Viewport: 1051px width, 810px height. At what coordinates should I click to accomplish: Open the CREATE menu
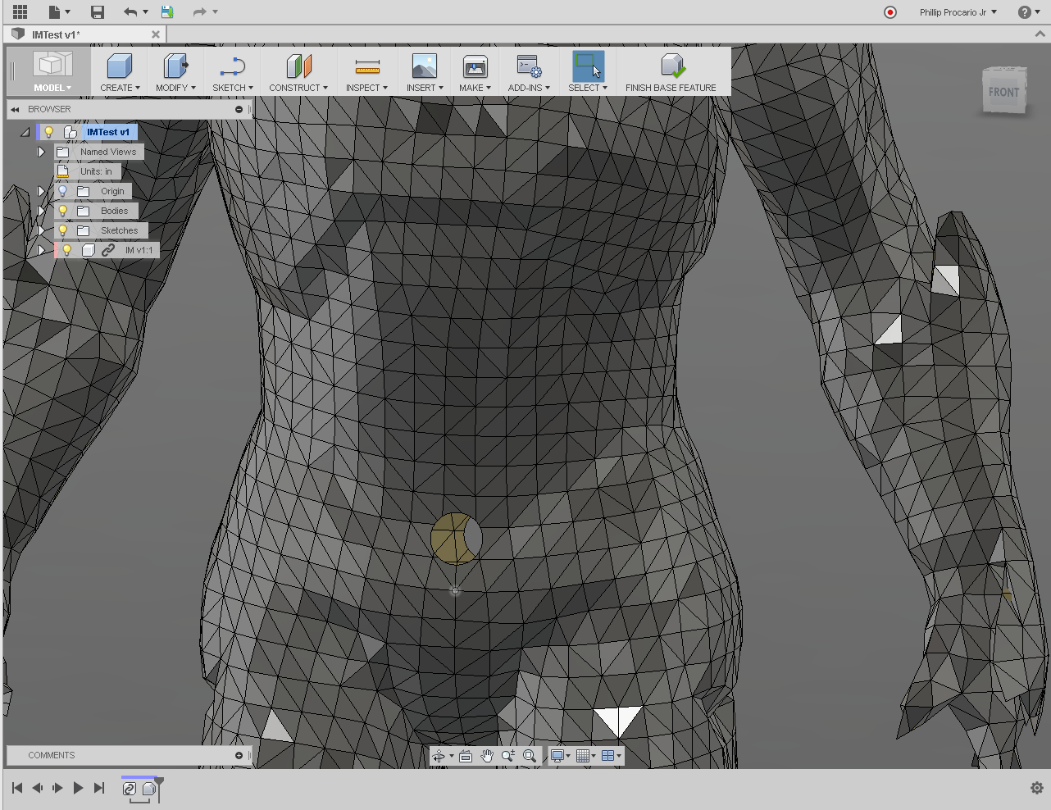click(120, 88)
